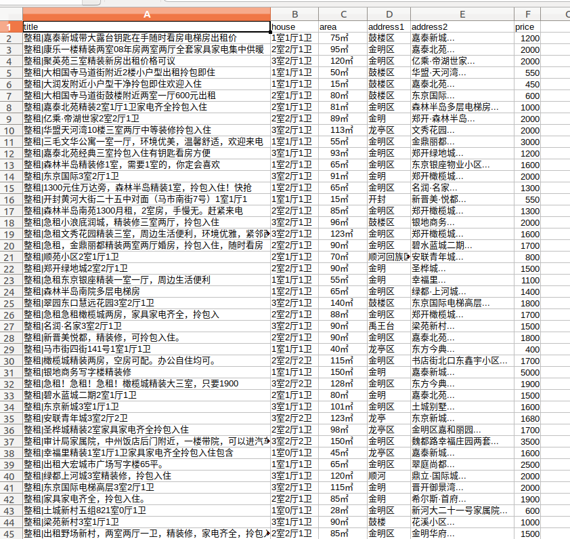Select row 25 header
Viewport: 570px width, 539px height.
(12, 303)
